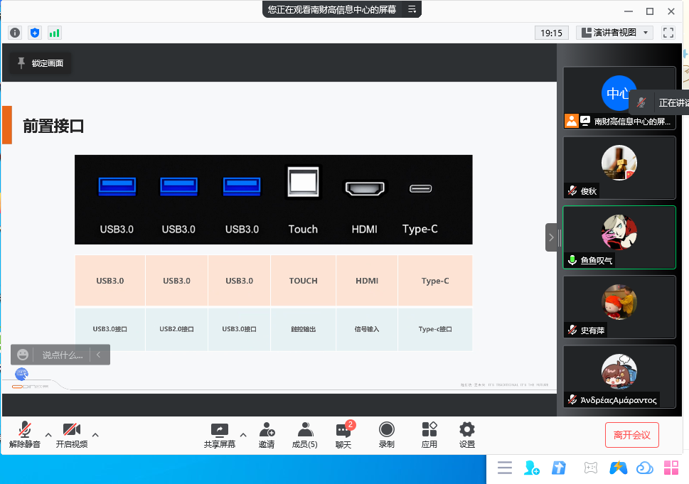Open meeting info icon in top-left

pos(15,33)
